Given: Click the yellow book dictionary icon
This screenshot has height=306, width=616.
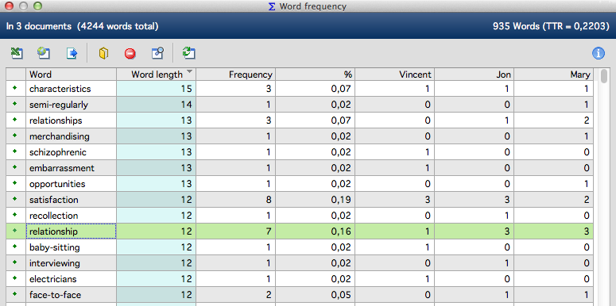Looking at the screenshot, I should 103,53.
